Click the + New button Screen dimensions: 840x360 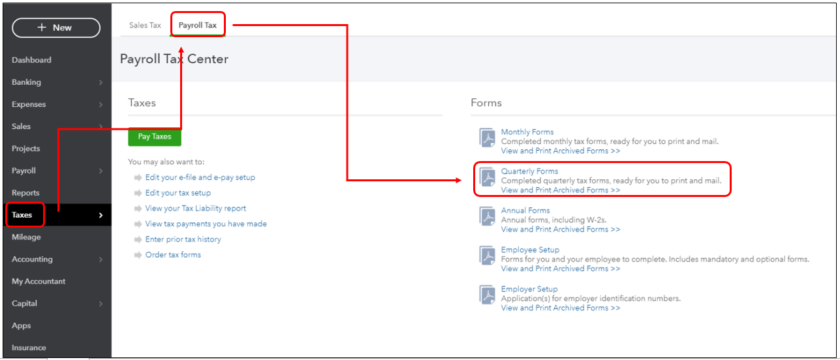56,28
